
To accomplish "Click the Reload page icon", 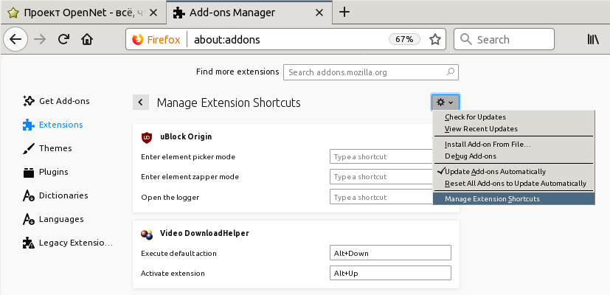I will pyautogui.click(x=64, y=40).
